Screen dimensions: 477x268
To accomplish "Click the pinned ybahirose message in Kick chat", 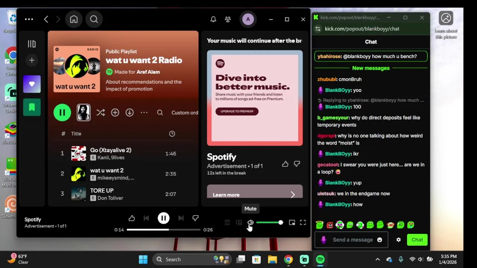I will tap(371, 56).
